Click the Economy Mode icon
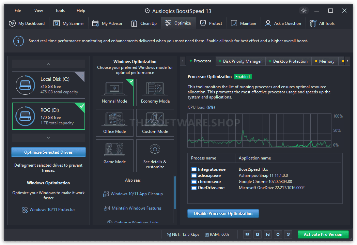Viewport: 357px width, 245px height. click(155, 89)
